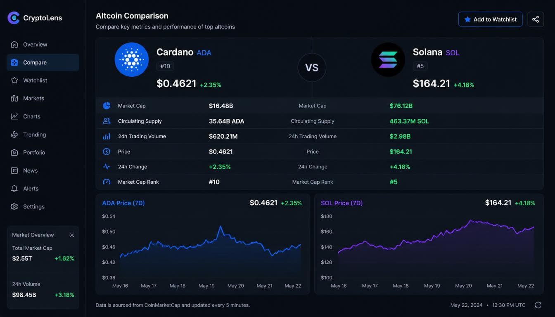The width and height of the screenshot is (555, 317).
Task: Click Solana market cap value $76.12B
Action: point(401,106)
